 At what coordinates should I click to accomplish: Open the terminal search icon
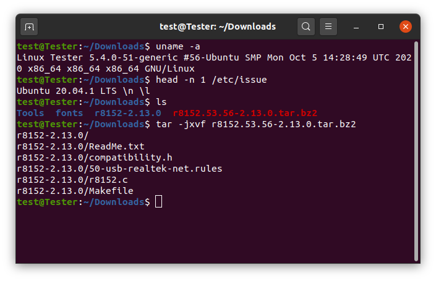(x=306, y=27)
